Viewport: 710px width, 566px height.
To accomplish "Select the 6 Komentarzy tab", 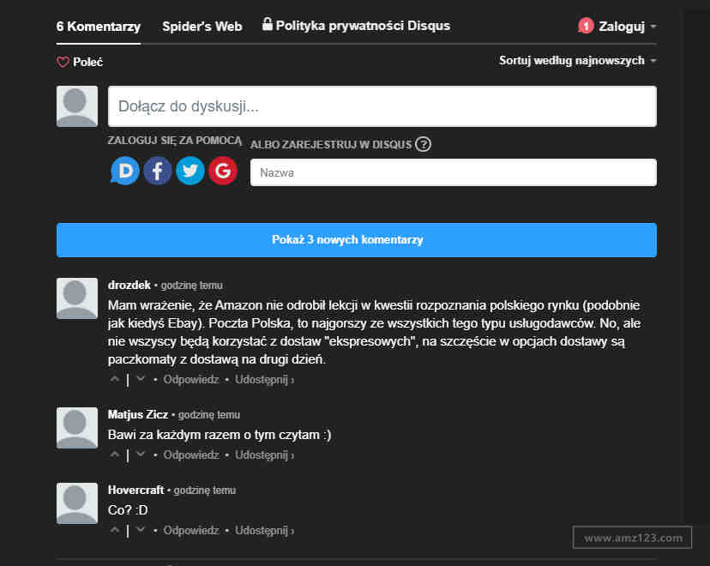I will click(99, 27).
